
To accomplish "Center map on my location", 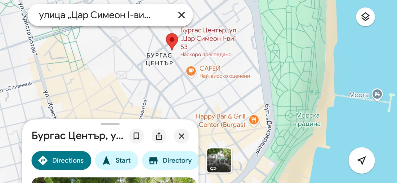I will (x=362, y=160).
